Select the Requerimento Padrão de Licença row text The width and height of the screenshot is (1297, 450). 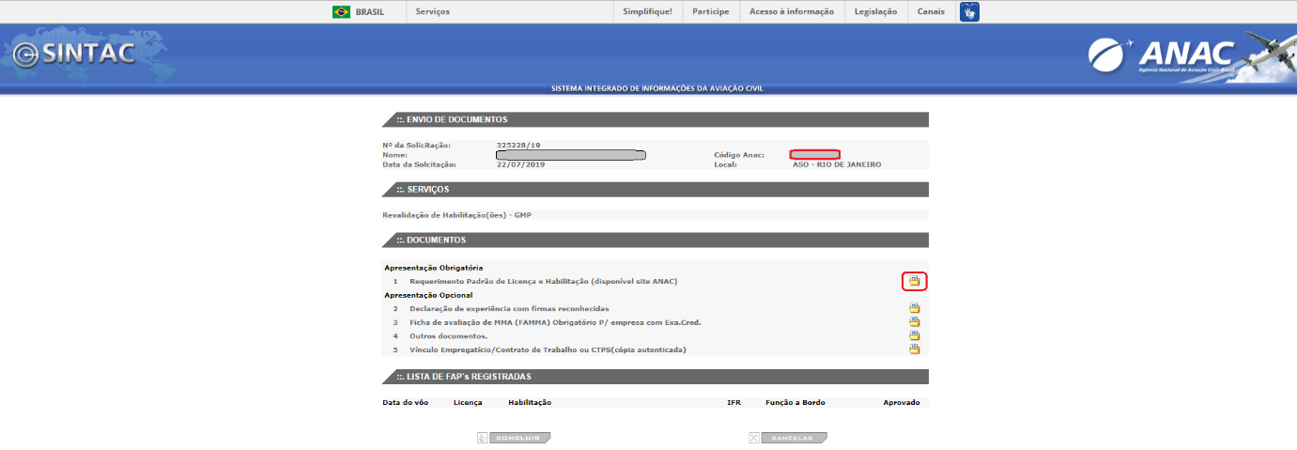pos(543,281)
